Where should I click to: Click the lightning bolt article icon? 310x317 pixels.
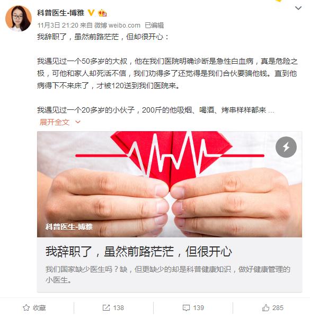[286, 147]
